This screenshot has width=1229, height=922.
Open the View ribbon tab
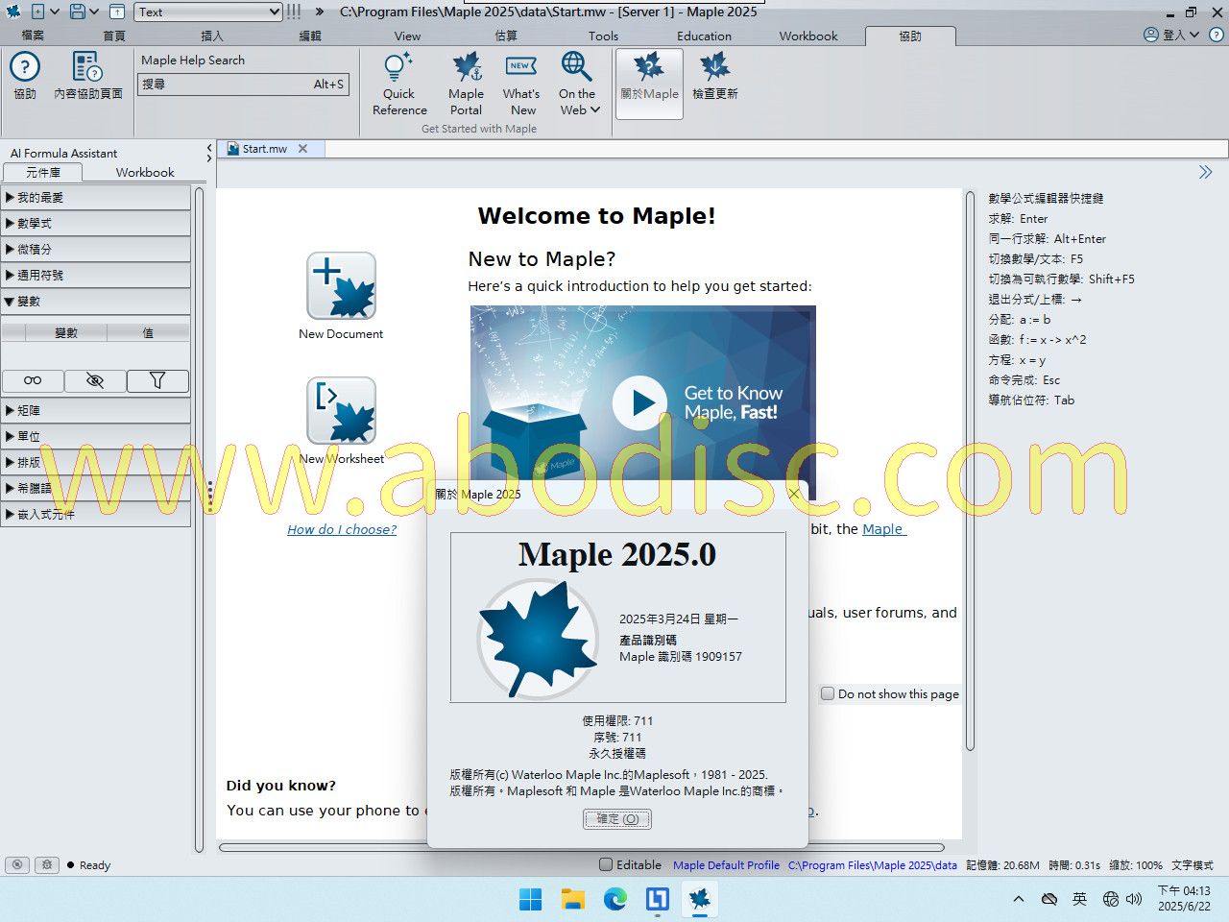coord(407,36)
